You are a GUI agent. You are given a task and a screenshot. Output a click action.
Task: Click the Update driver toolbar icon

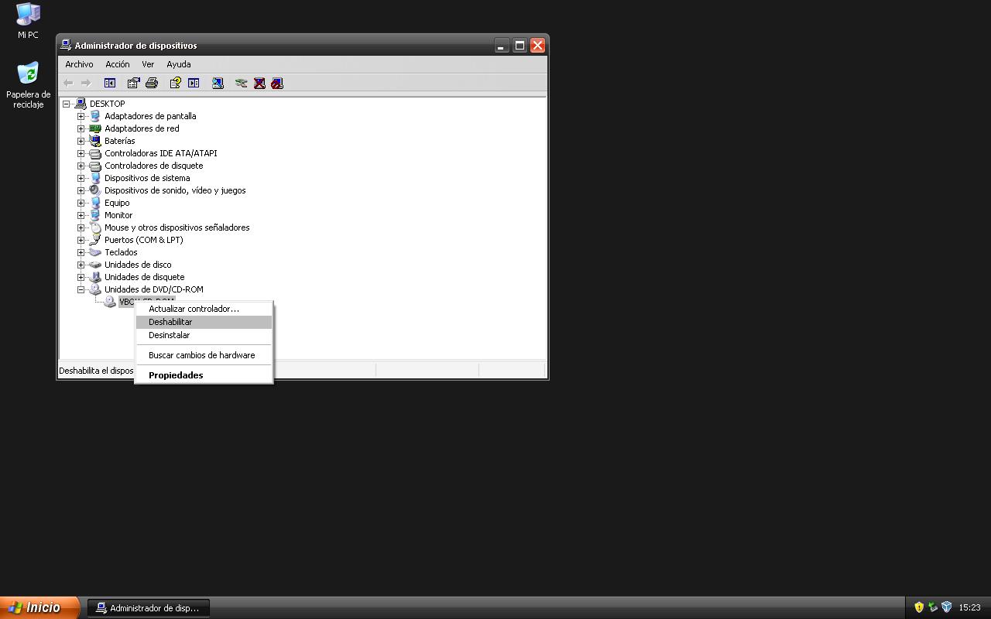coord(242,83)
